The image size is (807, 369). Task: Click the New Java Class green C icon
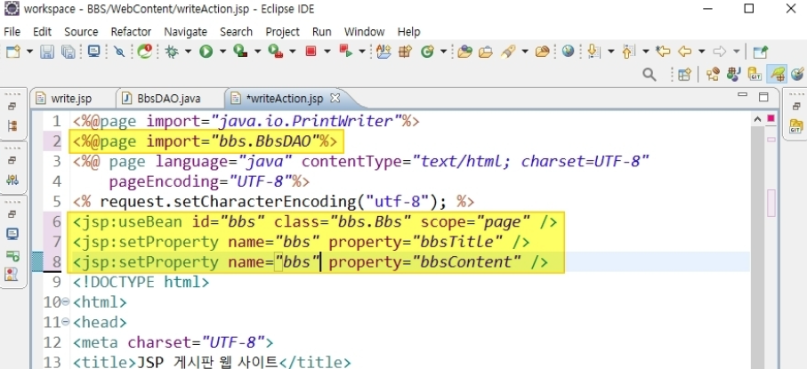click(x=427, y=52)
